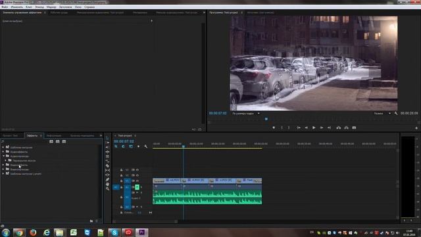Toggle nest sequences option in timeline

(x=116, y=146)
